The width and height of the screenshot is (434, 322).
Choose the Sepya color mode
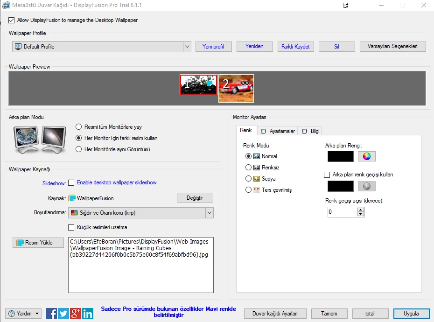coord(248,179)
